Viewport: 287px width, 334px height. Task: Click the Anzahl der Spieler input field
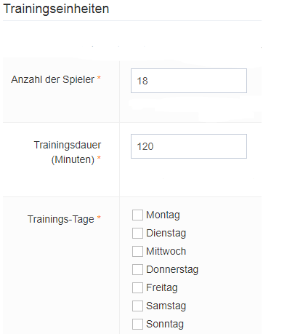189,81
